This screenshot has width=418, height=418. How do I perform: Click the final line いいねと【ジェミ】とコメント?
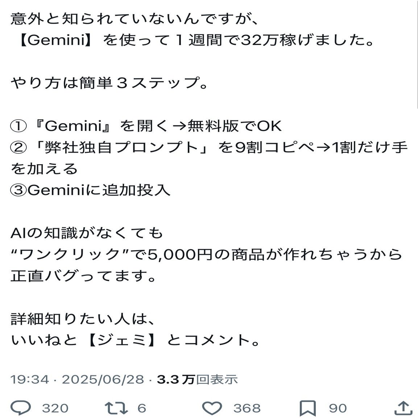point(136,340)
